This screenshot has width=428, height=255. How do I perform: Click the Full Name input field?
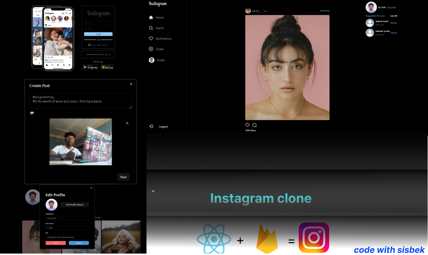67,218
